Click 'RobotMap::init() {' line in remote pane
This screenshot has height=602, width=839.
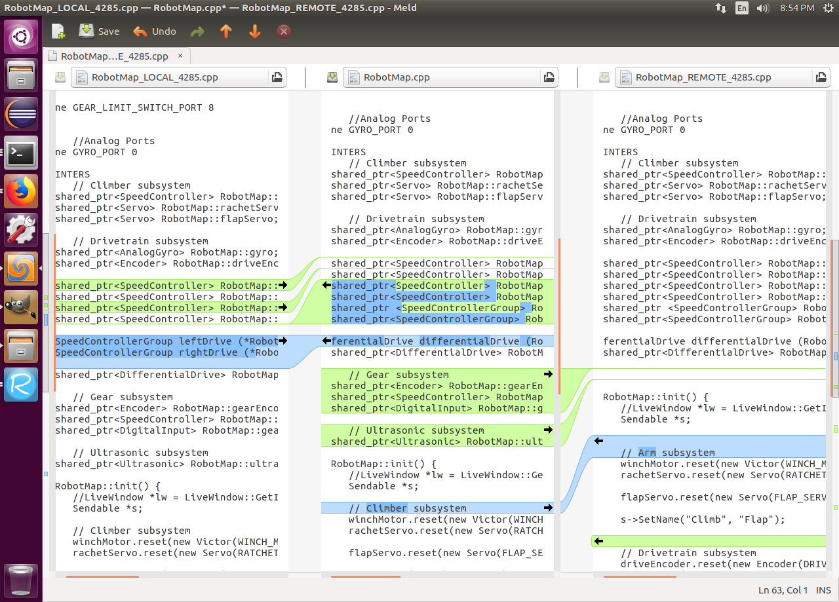(x=656, y=397)
